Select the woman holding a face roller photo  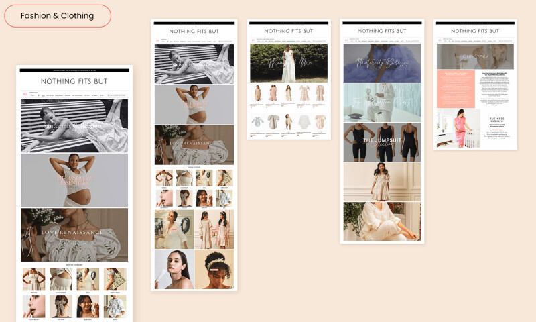click(174, 270)
